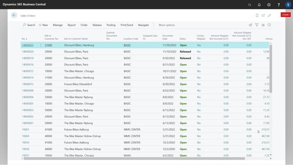
Task: Click the Sales Orders page title
Action: click(x=28, y=16)
